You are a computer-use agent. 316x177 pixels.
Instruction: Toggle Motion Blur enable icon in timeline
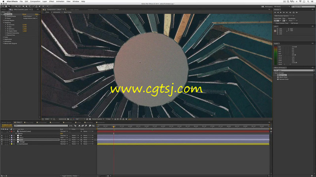coord(86,125)
